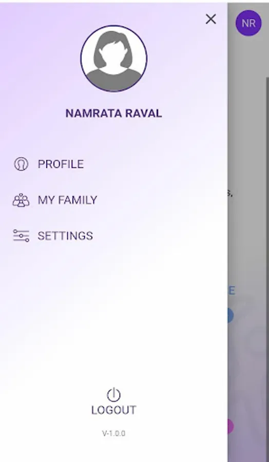
Task: Click the sliders icon beside SETTINGS
Action: (21, 236)
